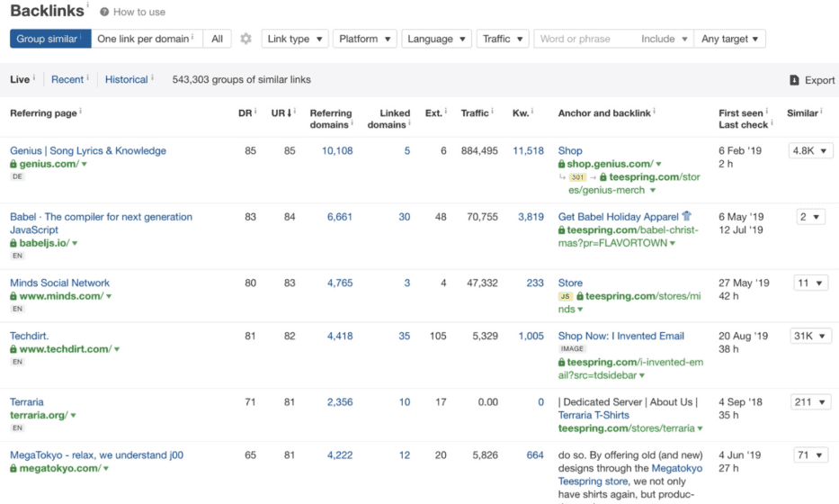
Task: Click keywords value 1,005 for Techdirt
Action: [x=531, y=336]
